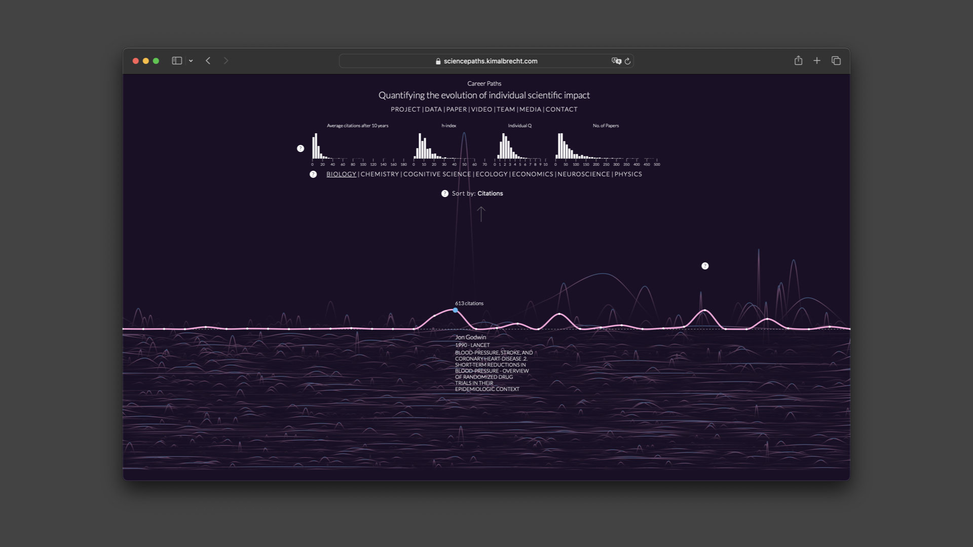Click the address bar showing sciencepaths.kimalbrecht.com
The width and height of the screenshot is (973, 547).
[486, 61]
